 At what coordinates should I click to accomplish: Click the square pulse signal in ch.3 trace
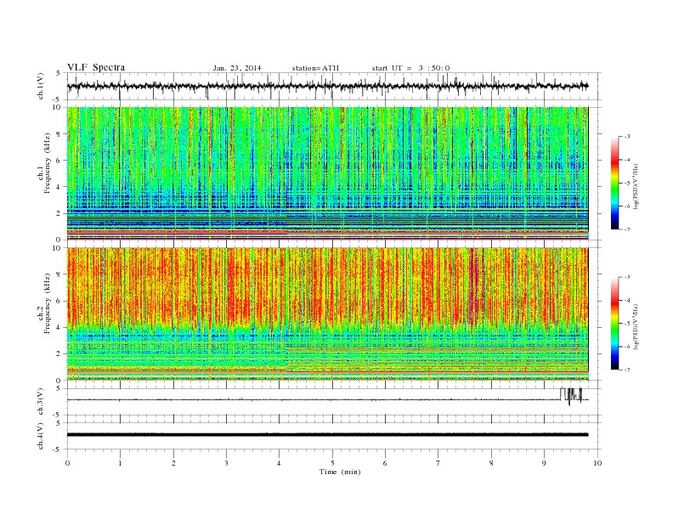[x=571, y=396]
